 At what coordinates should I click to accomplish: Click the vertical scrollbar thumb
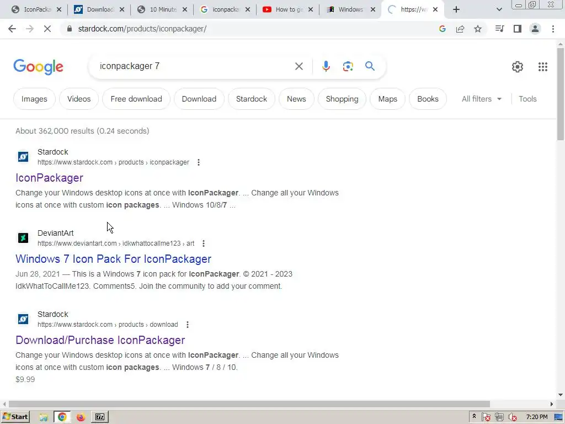[561, 94]
